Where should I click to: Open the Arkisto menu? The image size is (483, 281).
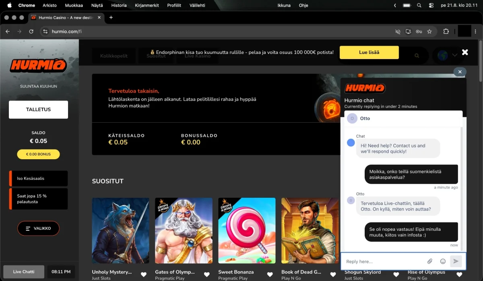tap(50, 5)
